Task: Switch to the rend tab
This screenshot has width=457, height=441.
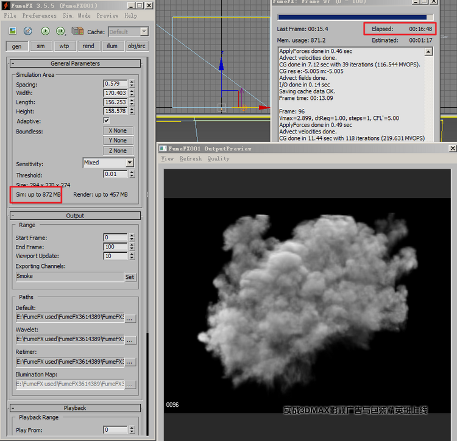Action: point(88,46)
